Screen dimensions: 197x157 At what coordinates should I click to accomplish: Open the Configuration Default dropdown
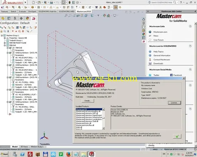point(36,23)
